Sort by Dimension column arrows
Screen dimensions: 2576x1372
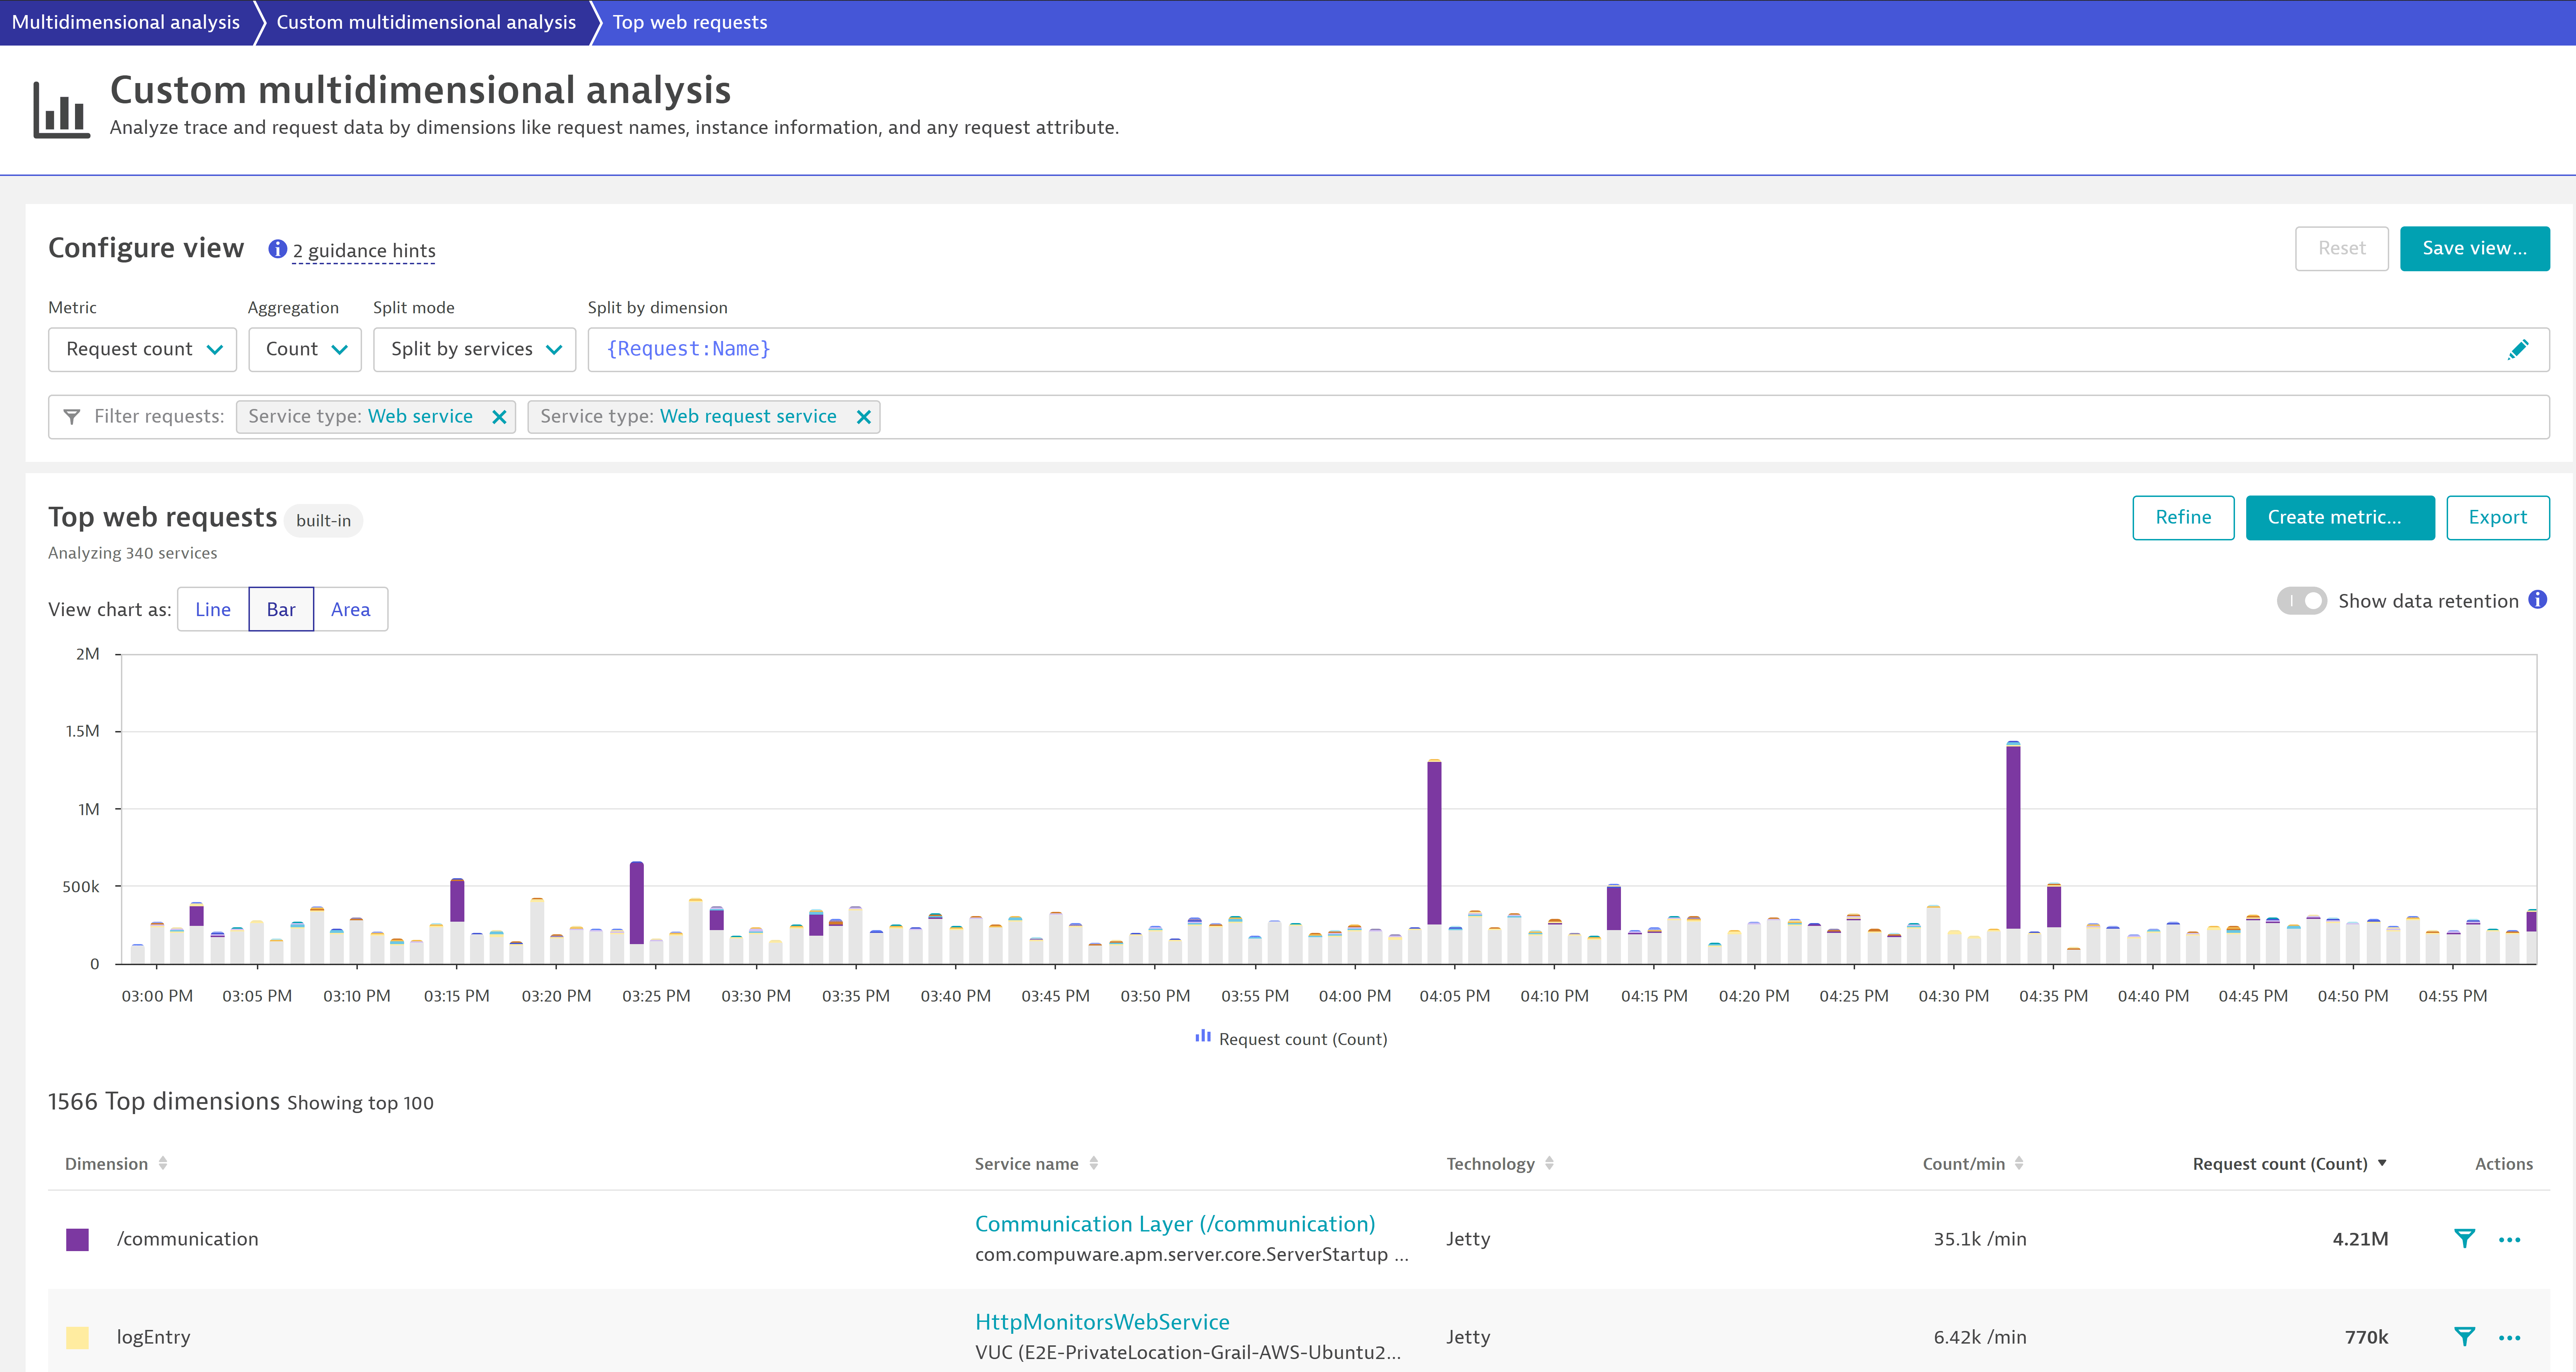pos(163,1163)
